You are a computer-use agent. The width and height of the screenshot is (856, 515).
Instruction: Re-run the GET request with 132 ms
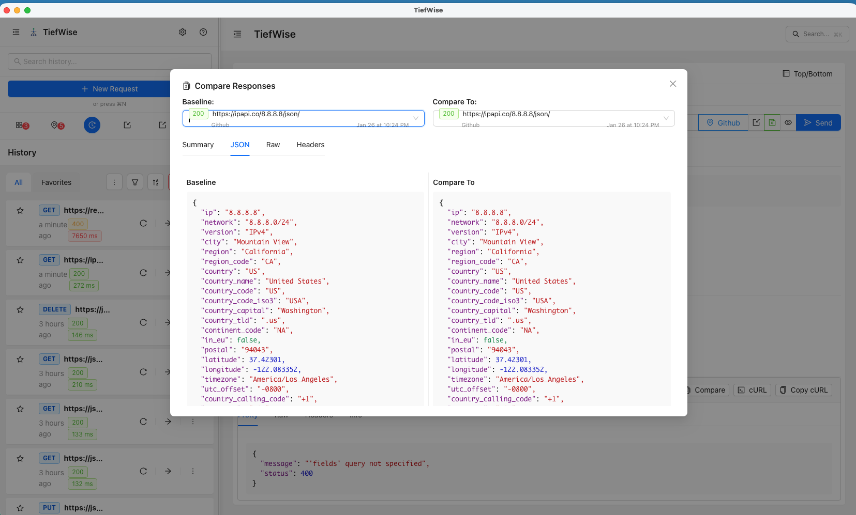tap(143, 471)
